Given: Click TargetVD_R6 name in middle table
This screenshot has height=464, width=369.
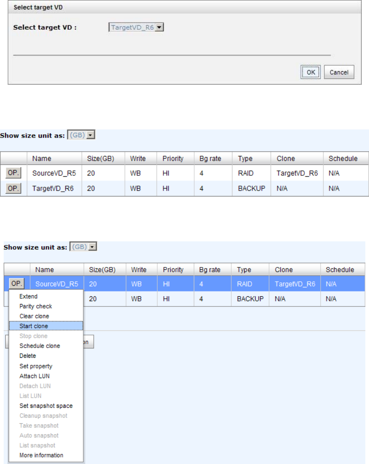Looking at the screenshot, I should click(53, 188).
